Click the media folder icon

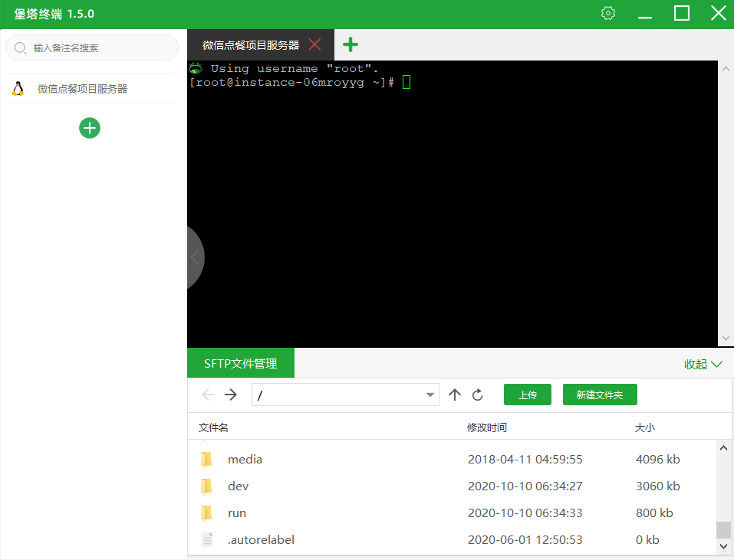206,460
